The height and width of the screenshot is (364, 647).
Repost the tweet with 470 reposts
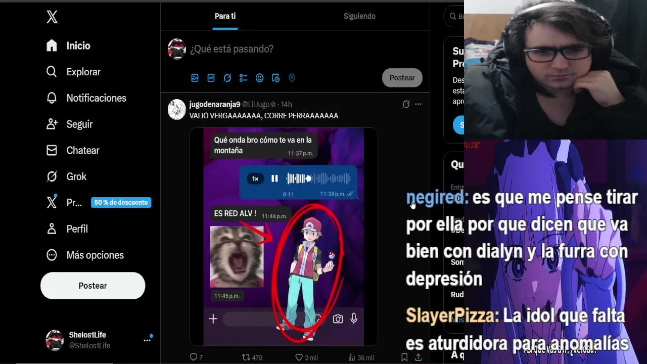coord(252,357)
